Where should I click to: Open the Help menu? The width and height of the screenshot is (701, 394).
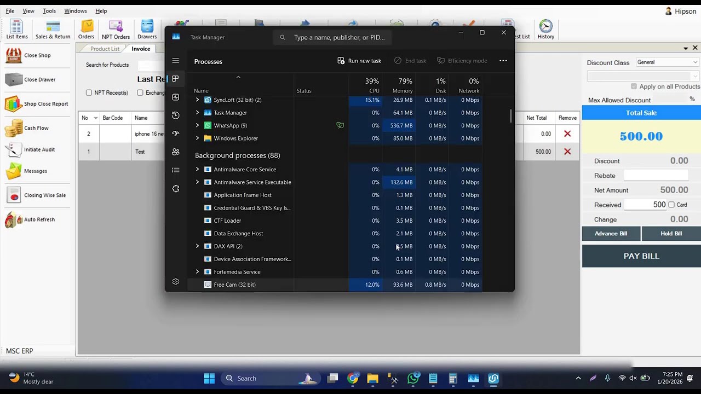101,11
